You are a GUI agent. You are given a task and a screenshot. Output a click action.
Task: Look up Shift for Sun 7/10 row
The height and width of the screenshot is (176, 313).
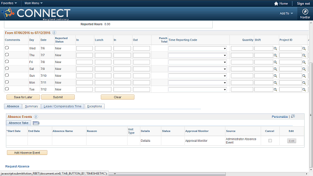coord(275,76)
